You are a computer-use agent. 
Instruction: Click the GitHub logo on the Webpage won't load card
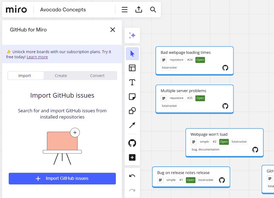pyautogui.click(x=255, y=149)
